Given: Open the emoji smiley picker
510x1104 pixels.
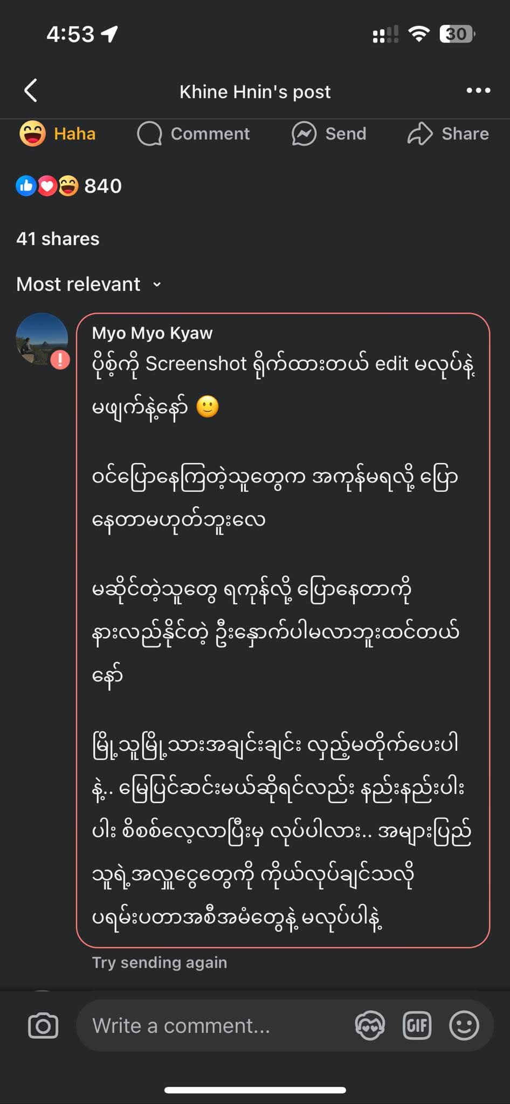Looking at the screenshot, I should 464,1025.
